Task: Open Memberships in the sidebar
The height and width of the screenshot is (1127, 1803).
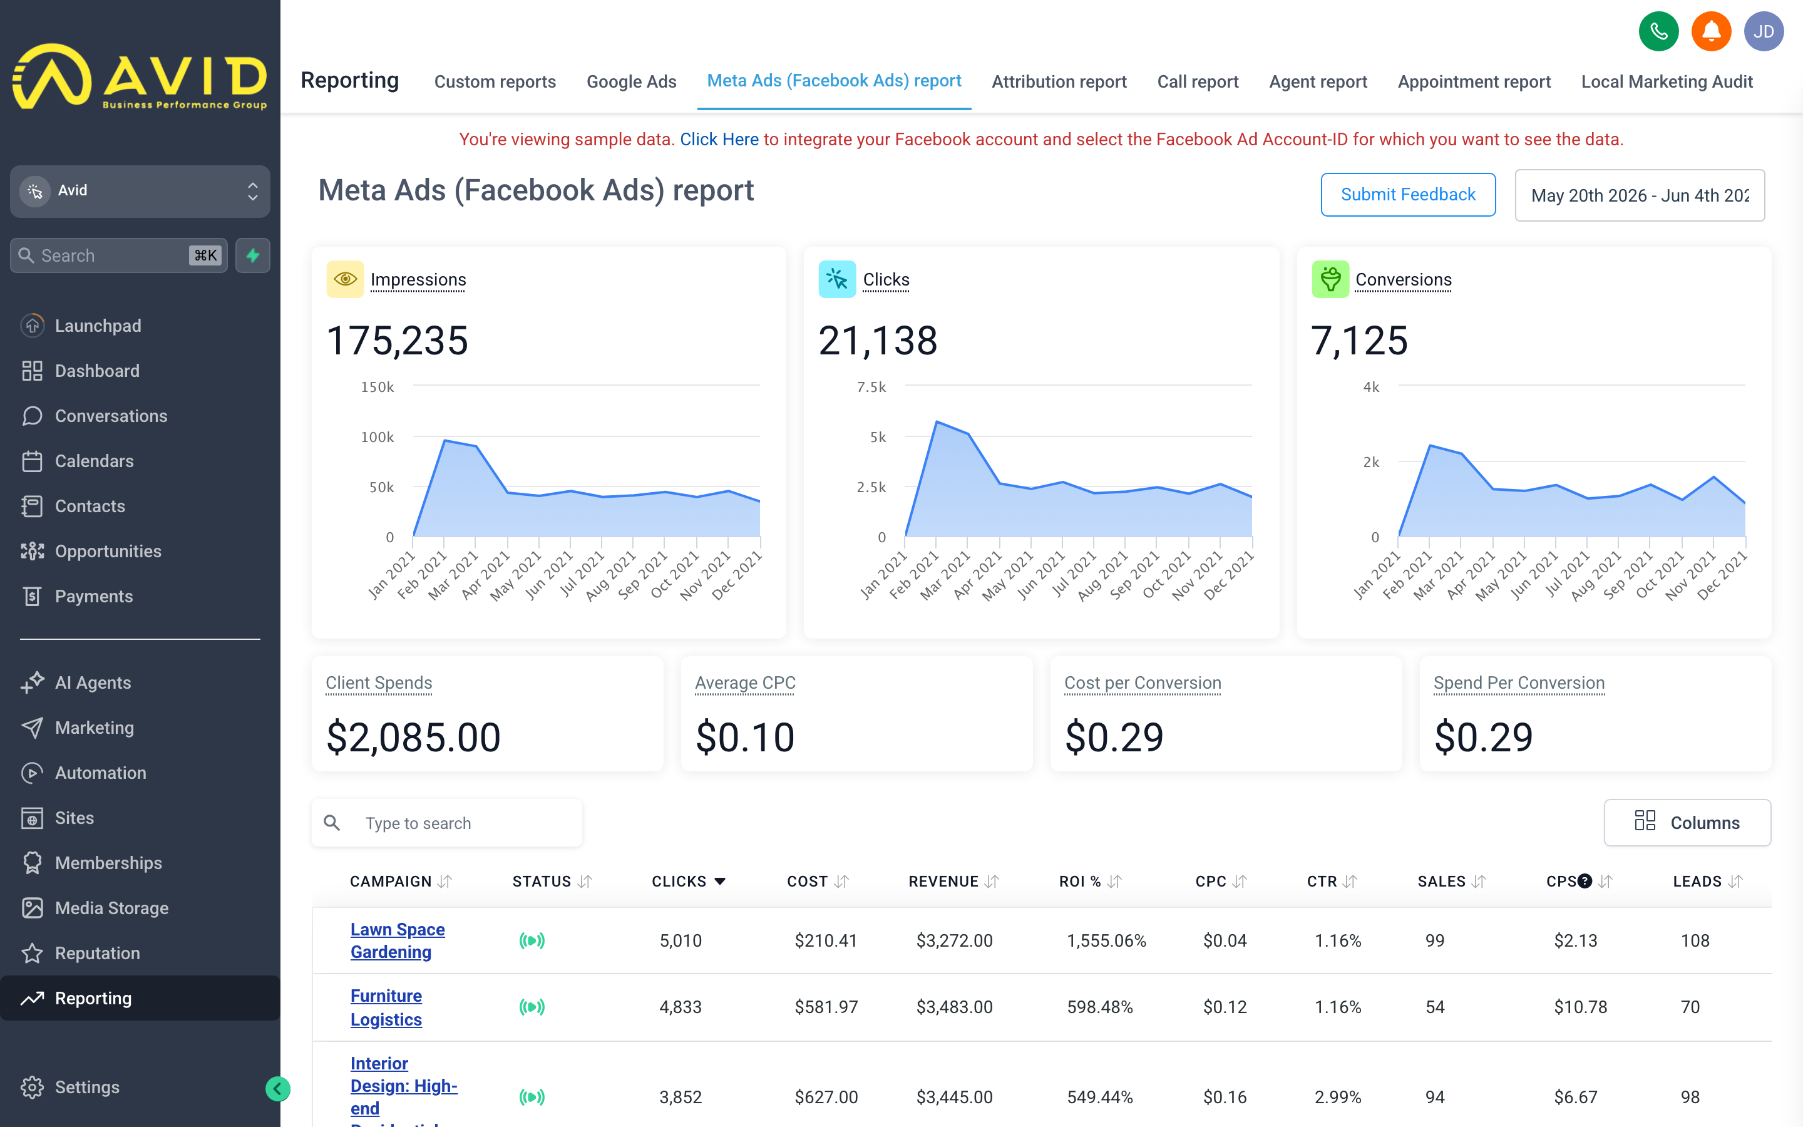Action: coord(140,862)
